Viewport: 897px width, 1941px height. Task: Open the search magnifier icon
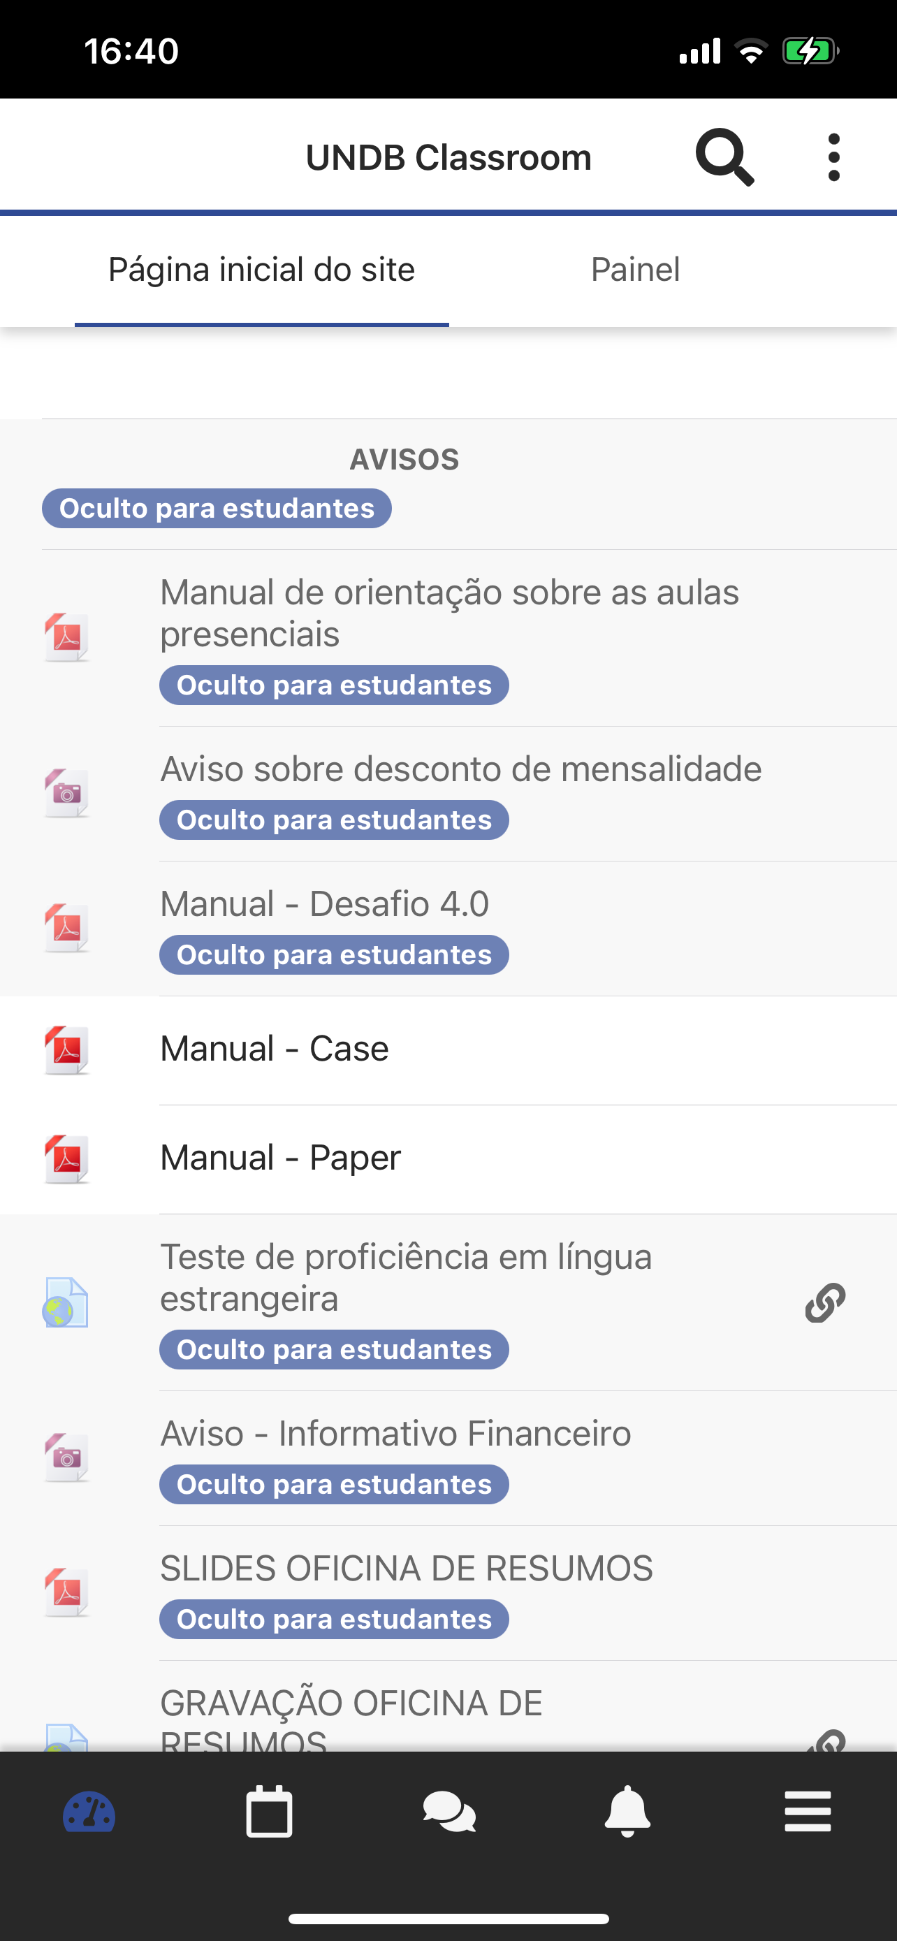tap(724, 157)
